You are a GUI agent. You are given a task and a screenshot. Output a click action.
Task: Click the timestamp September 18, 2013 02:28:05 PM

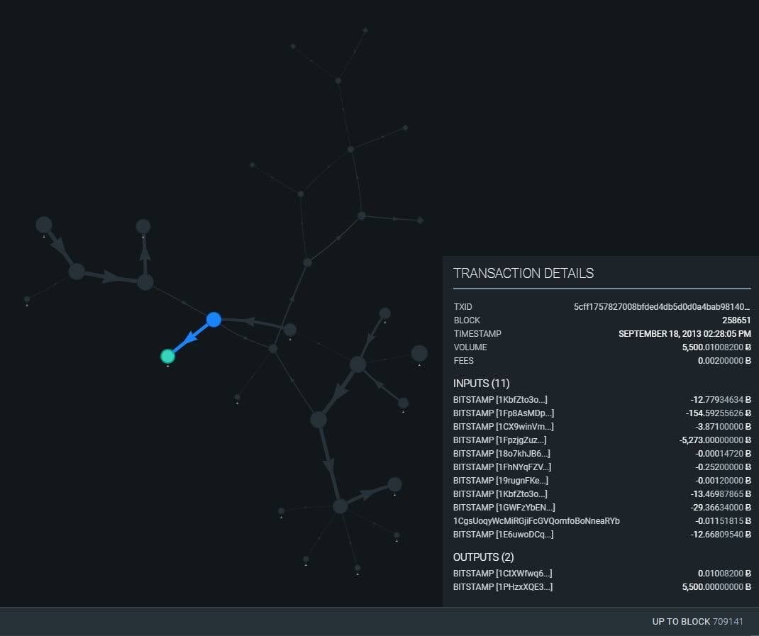pyautogui.click(x=685, y=334)
